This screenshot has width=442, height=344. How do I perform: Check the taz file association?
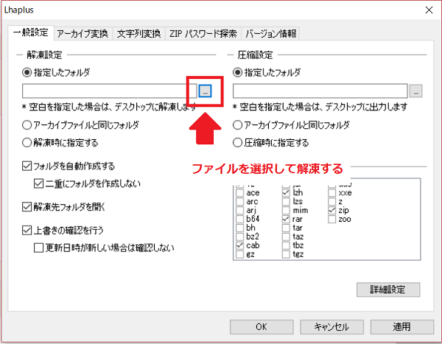point(286,236)
